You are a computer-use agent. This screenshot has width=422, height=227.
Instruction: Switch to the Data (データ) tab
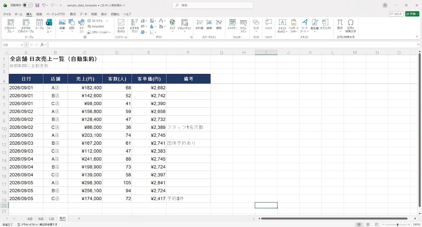tap(83, 14)
